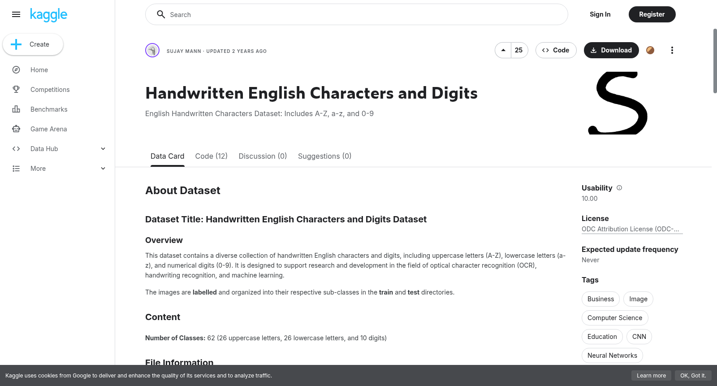Click the Code button

(556, 50)
